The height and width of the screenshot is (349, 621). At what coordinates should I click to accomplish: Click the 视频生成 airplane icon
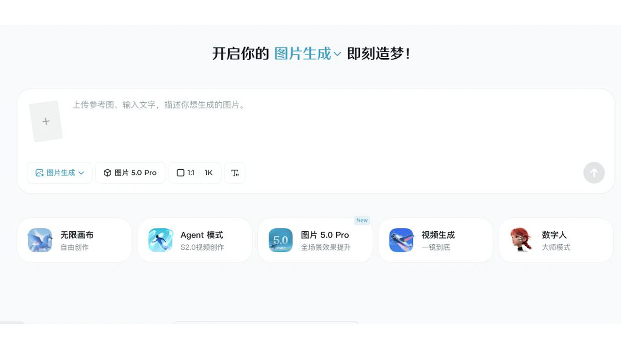[x=401, y=240]
